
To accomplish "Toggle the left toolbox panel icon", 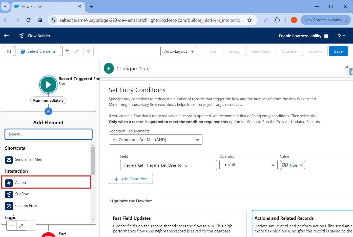I will pyautogui.click(x=9, y=51).
